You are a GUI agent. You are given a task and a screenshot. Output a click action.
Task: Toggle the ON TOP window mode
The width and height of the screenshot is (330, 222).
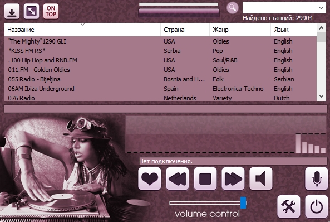pos(51,11)
